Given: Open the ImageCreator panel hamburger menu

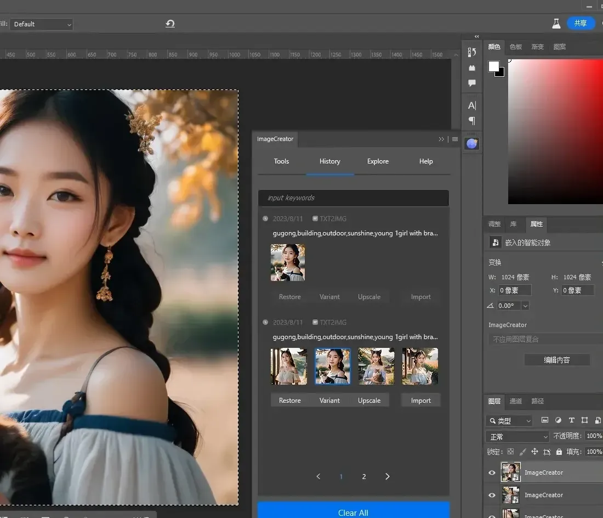Looking at the screenshot, I should pos(455,139).
